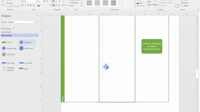The width and height of the screenshot is (200, 112).
Task: Open the Position menu
Action: pos(155,3)
